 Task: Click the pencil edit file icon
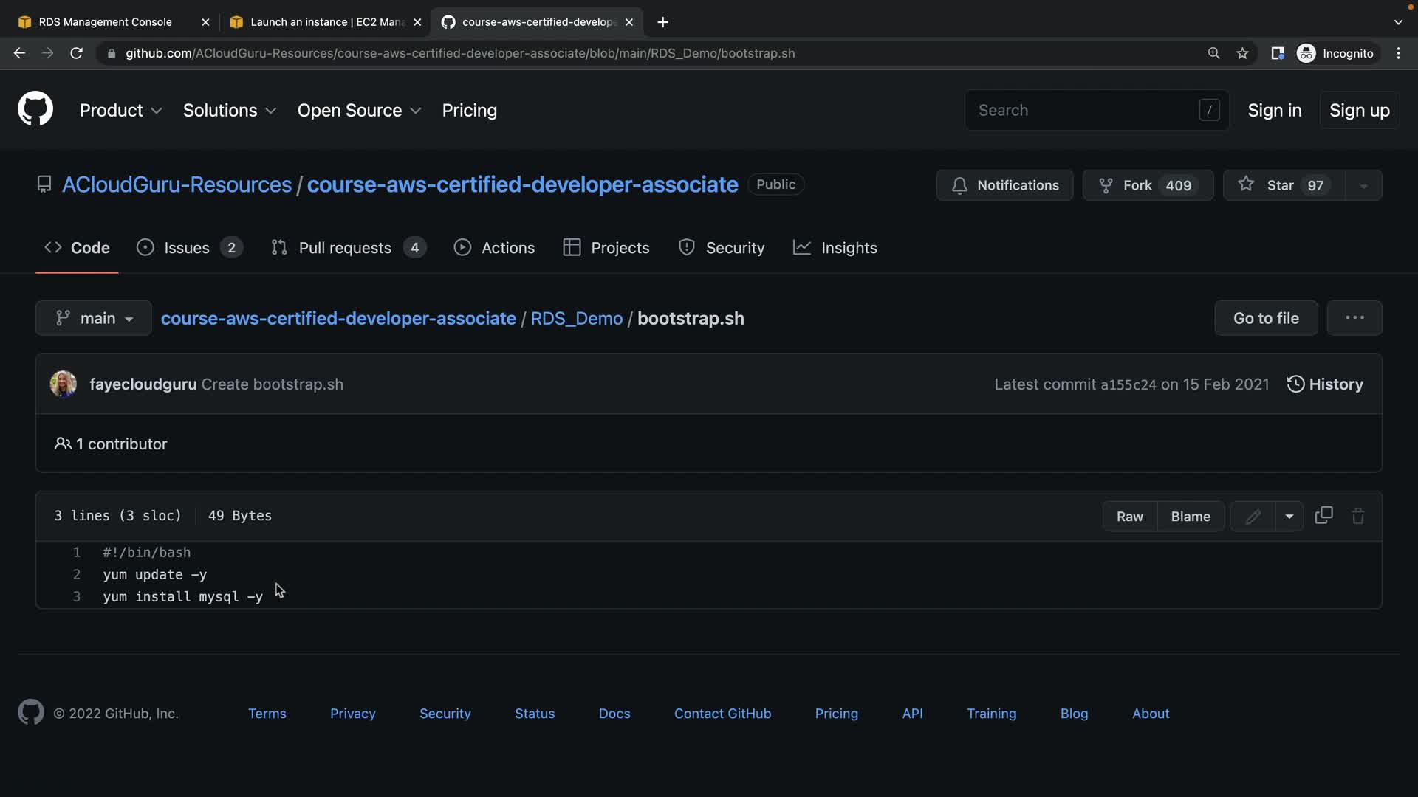point(1253,517)
